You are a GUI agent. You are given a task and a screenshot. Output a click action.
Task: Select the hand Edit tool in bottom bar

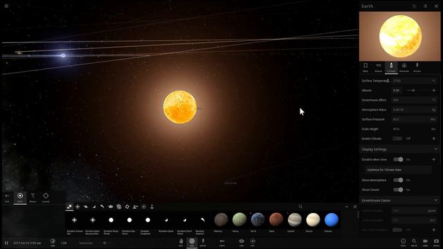[181, 242]
